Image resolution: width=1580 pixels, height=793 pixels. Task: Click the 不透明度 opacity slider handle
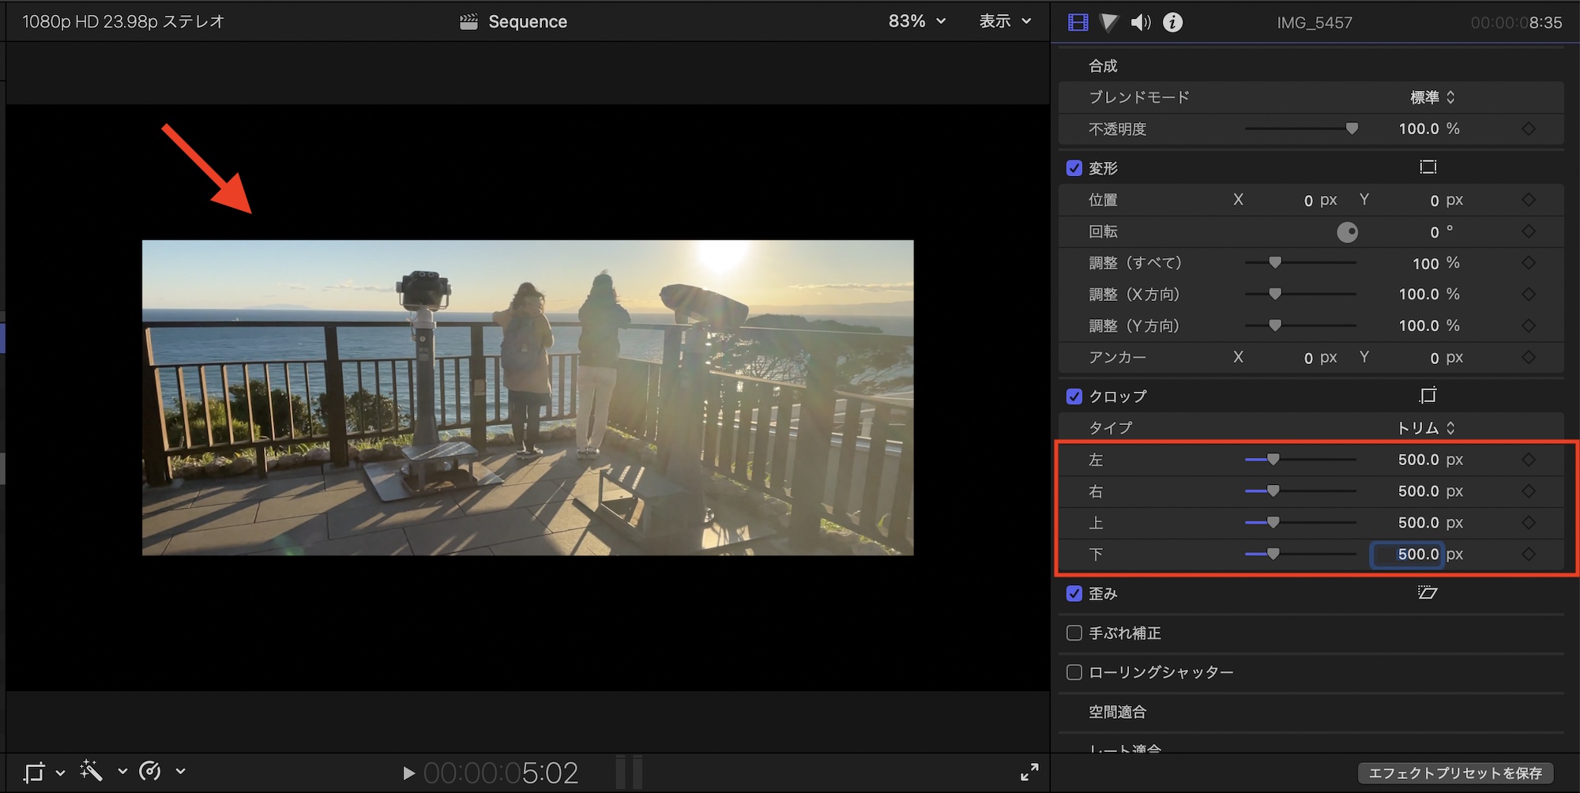1352,129
